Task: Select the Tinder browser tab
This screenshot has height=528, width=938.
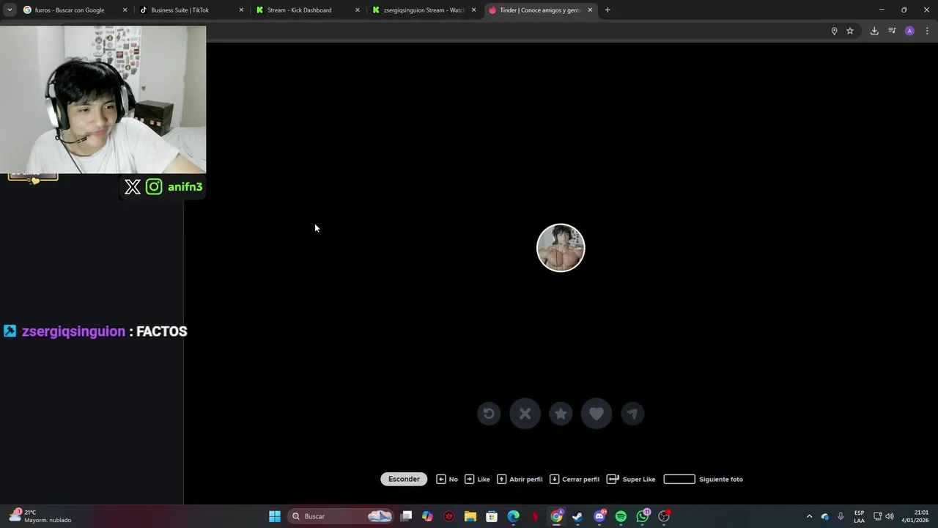Action: [x=540, y=10]
